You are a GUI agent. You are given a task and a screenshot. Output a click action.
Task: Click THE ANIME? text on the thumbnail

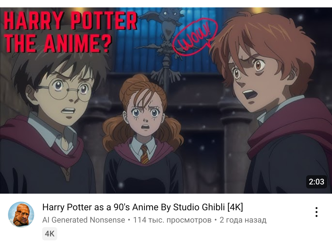58,43
